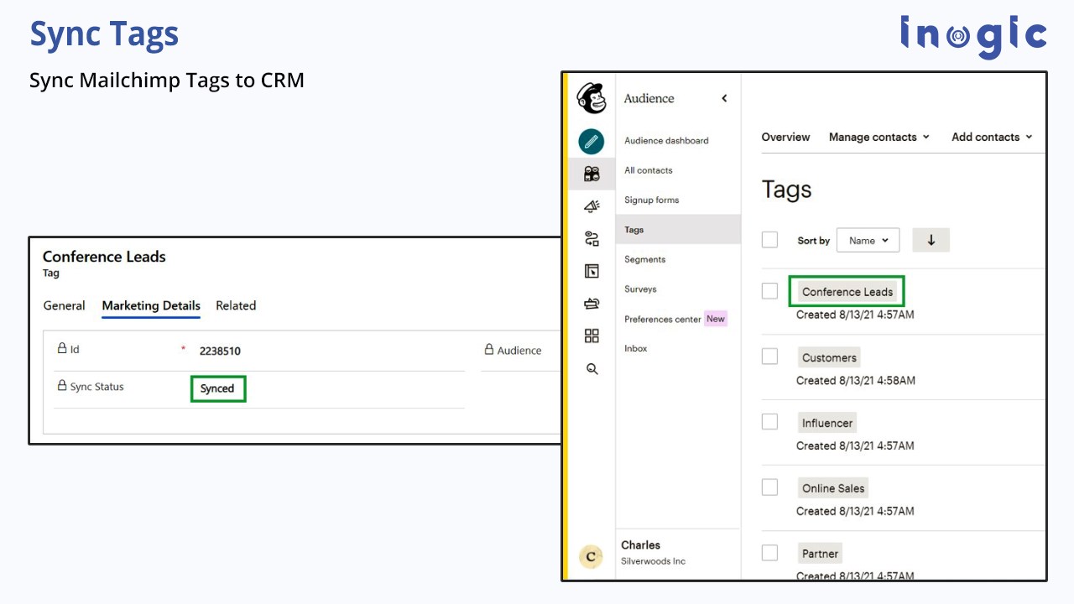Toggle the select-all tags checkbox

coord(769,240)
